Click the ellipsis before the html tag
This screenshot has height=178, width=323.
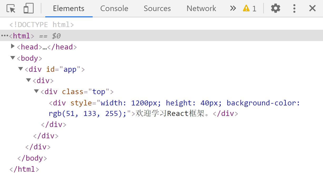point(4,35)
